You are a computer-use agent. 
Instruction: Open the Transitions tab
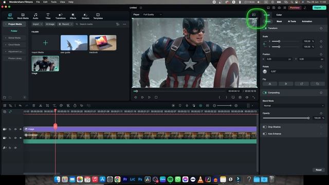click(x=61, y=16)
